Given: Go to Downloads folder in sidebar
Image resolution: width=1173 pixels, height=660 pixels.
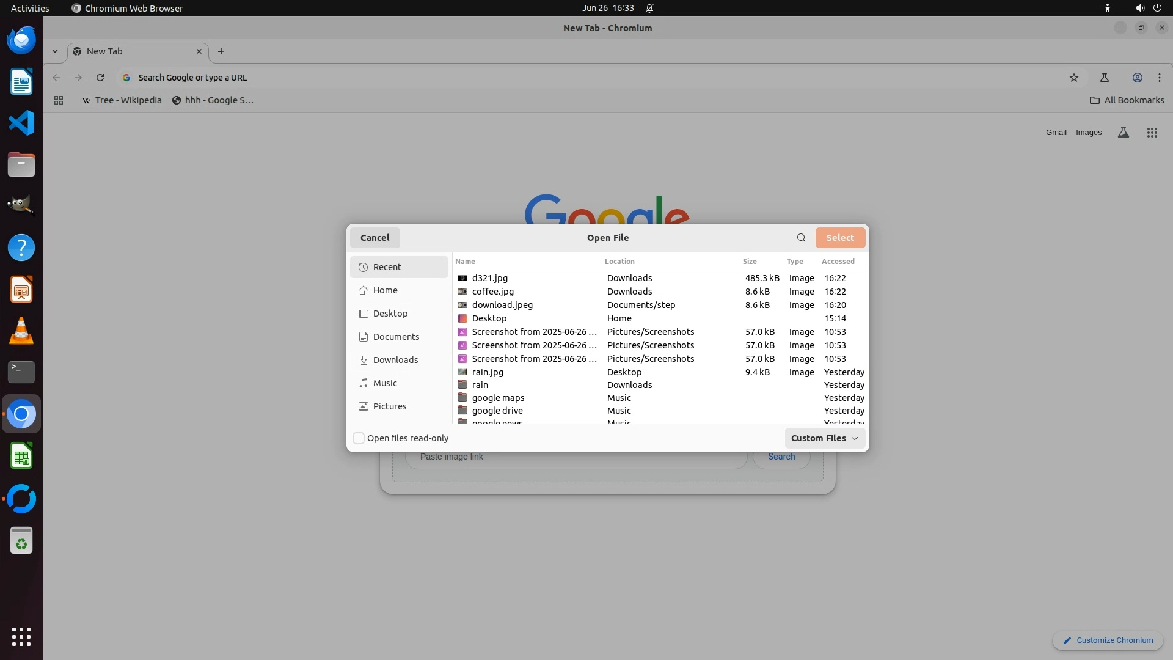Looking at the screenshot, I should click(395, 360).
